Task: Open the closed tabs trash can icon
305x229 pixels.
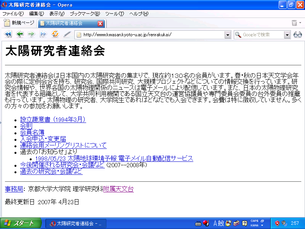Action: pos(294,23)
